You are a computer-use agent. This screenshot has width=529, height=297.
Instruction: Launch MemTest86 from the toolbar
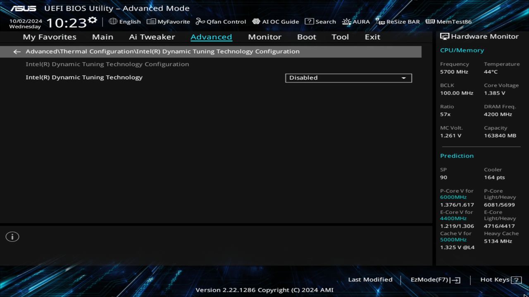tap(448, 21)
